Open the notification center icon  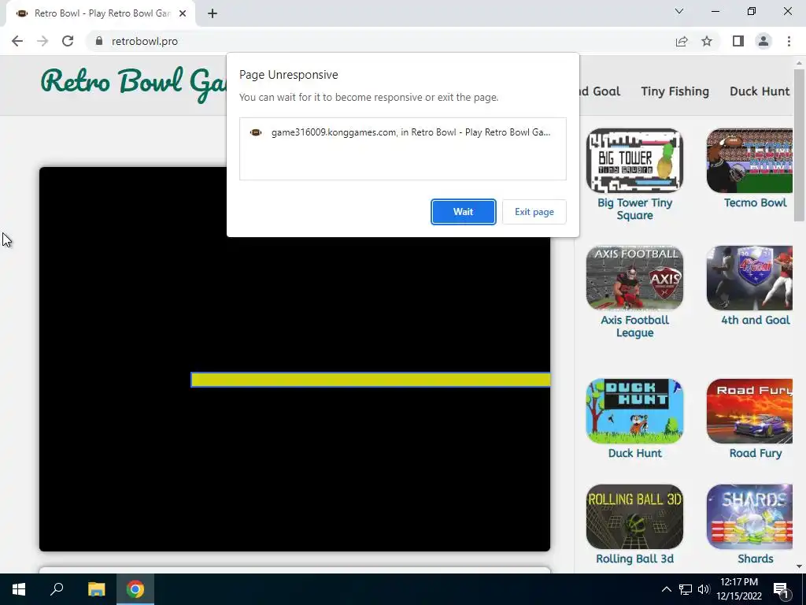(781, 589)
